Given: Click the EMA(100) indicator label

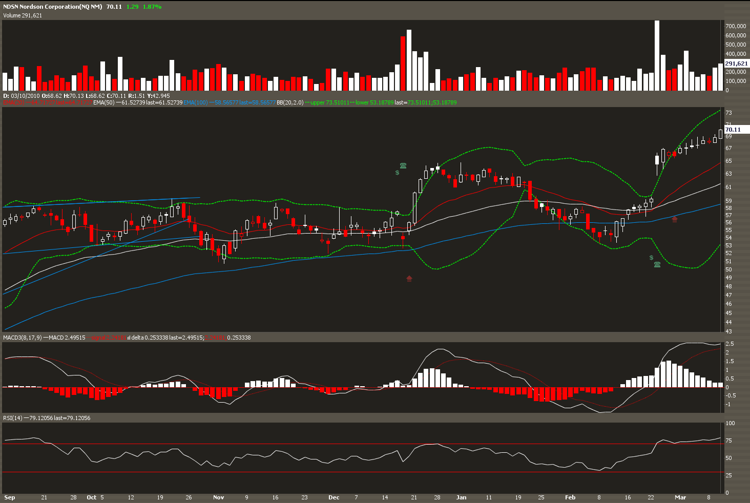Looking at the screenshot, I should tap(196, 102).
